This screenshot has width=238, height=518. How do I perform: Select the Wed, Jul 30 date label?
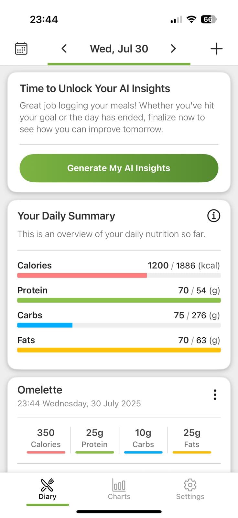click(x=119, y=49)
